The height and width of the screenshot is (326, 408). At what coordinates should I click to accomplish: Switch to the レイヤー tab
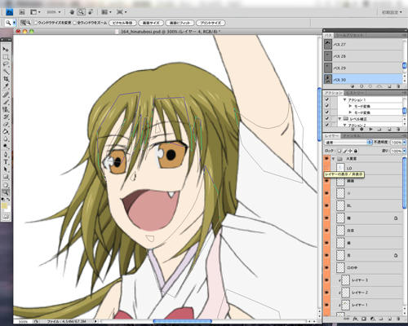pyautogui.click(x=331, y=135)
